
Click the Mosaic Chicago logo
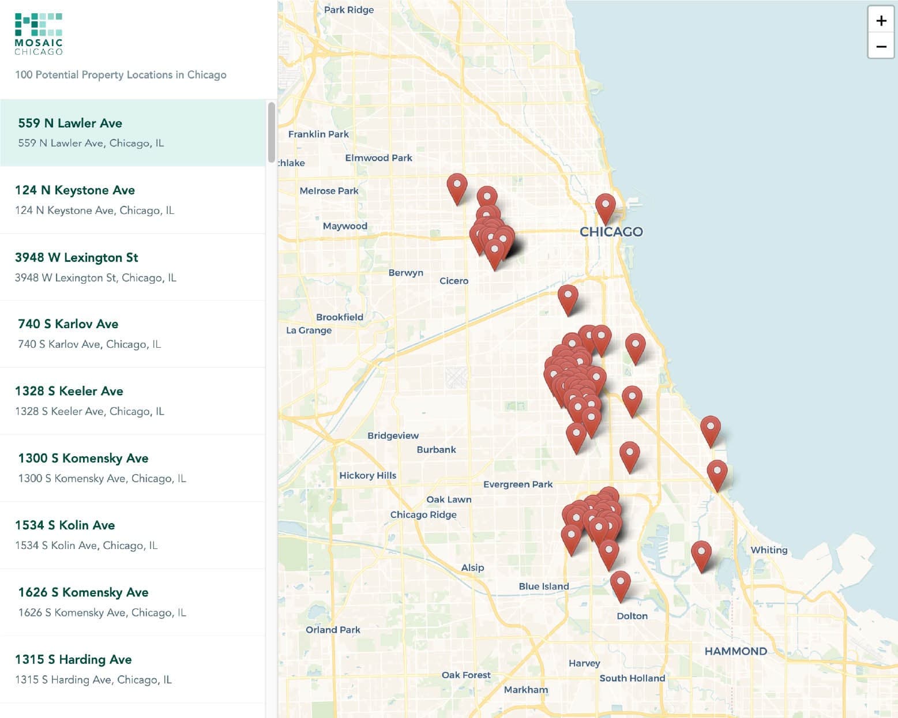tap(39, 34)
